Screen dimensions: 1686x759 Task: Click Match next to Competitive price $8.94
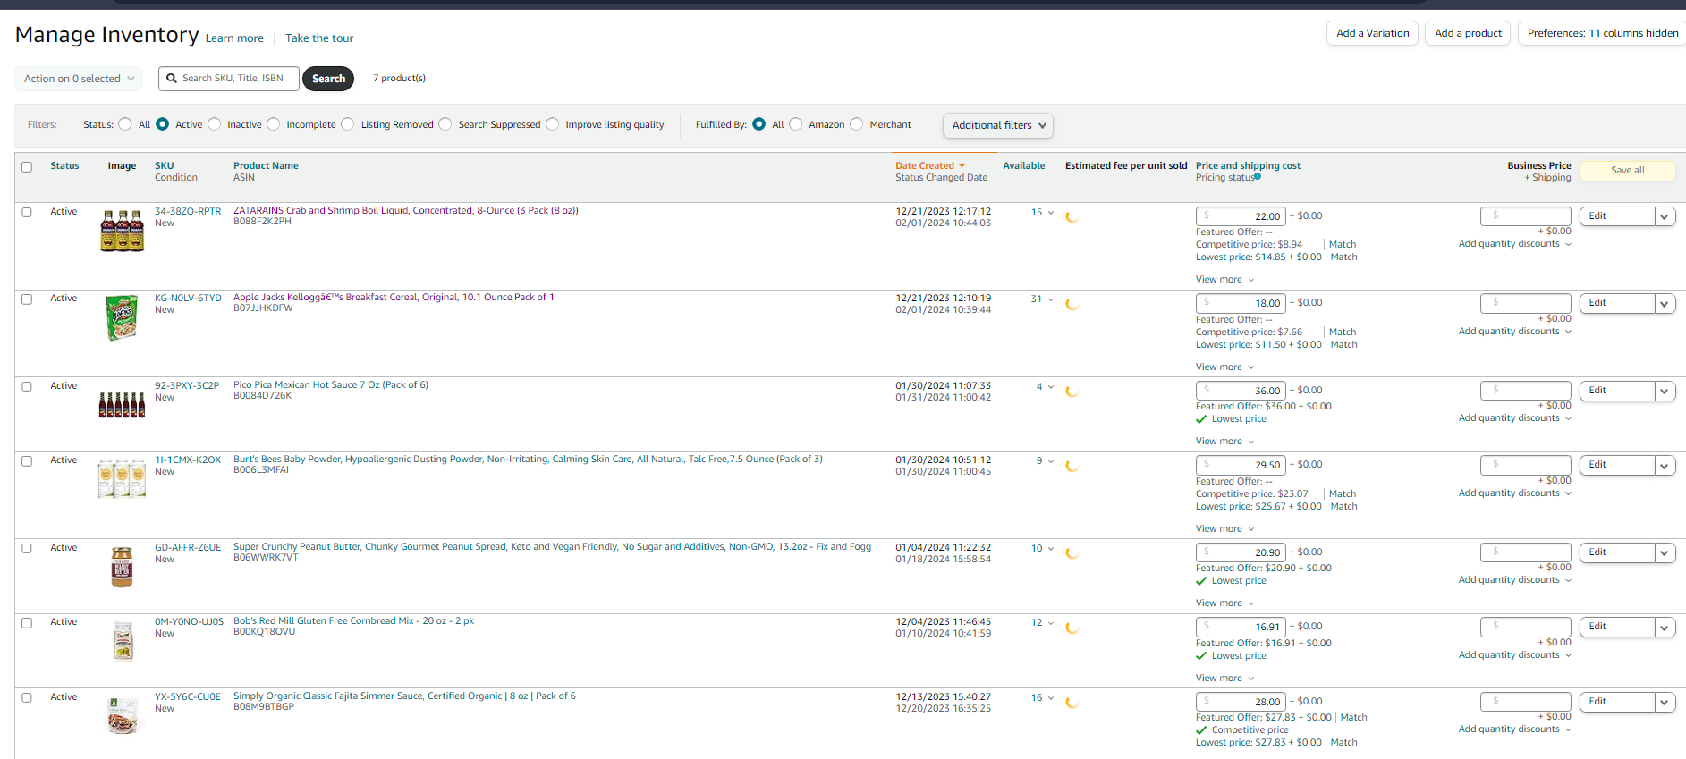1343,245
